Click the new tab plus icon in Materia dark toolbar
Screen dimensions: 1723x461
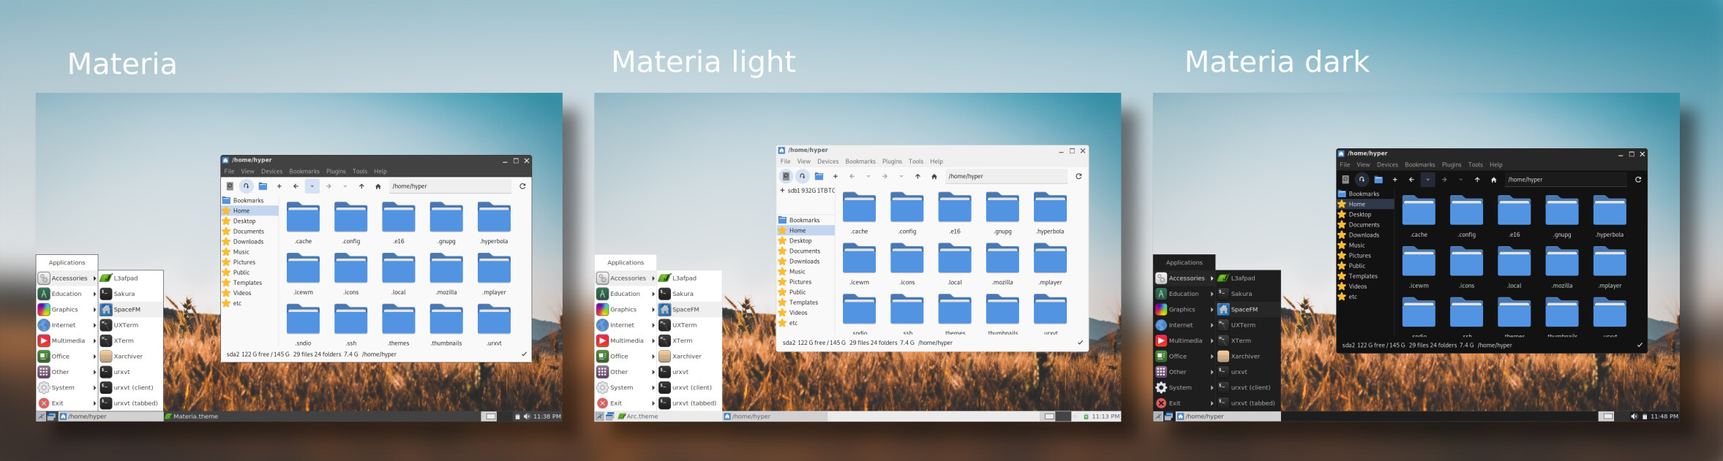[x=1394, y=180]
